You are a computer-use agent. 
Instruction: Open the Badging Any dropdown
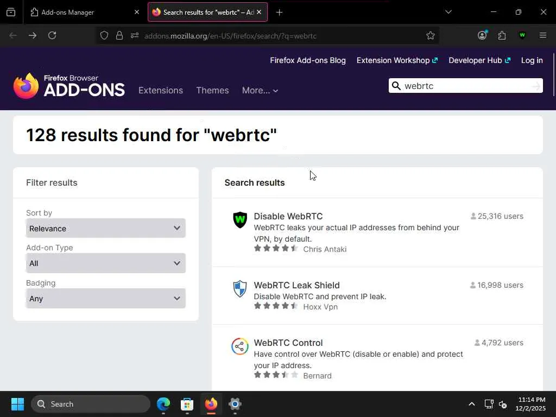click(x=106, y=298)
